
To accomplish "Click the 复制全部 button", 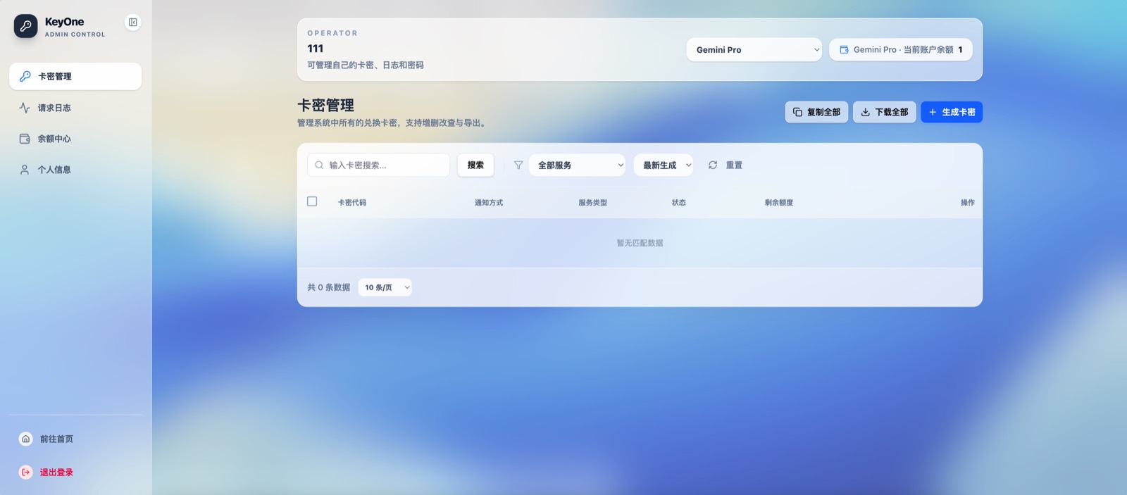I will [816, 112].
